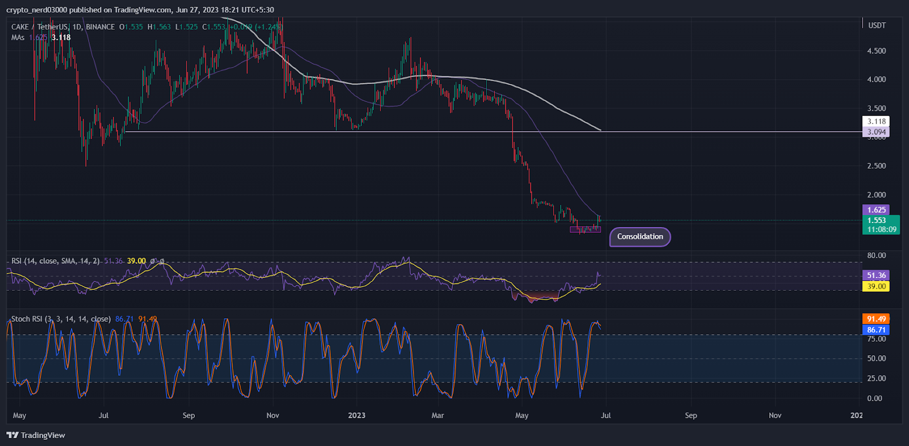Image resolution: width=909 pixels, height=446 pixels.
Task: Click the TradingView logo at the bottom
Action: [x=36, y=435]
